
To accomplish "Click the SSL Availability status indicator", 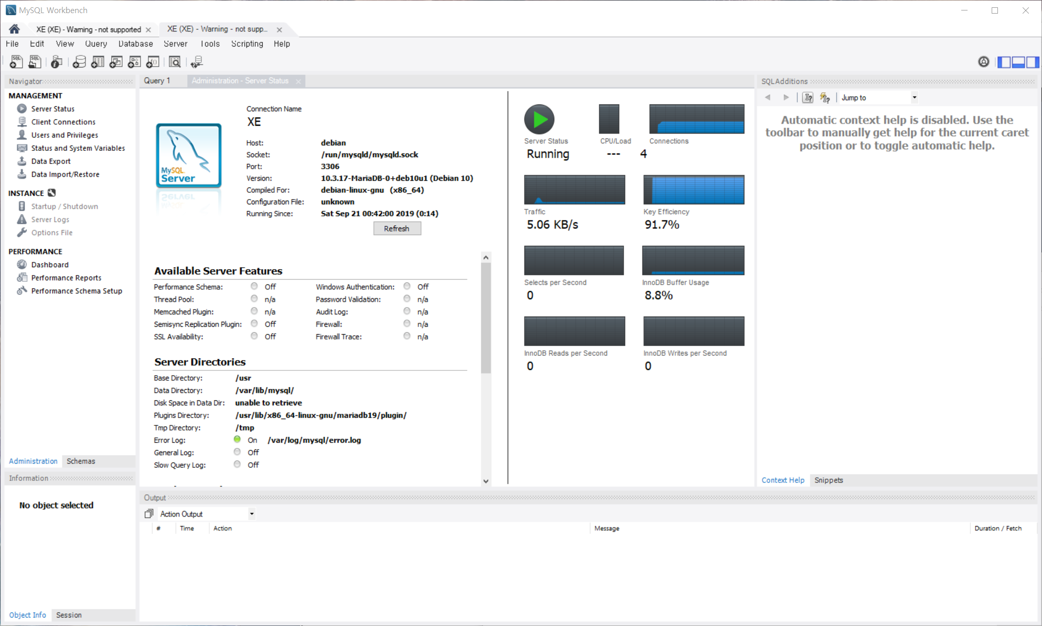I will click(x=254, y=336).
